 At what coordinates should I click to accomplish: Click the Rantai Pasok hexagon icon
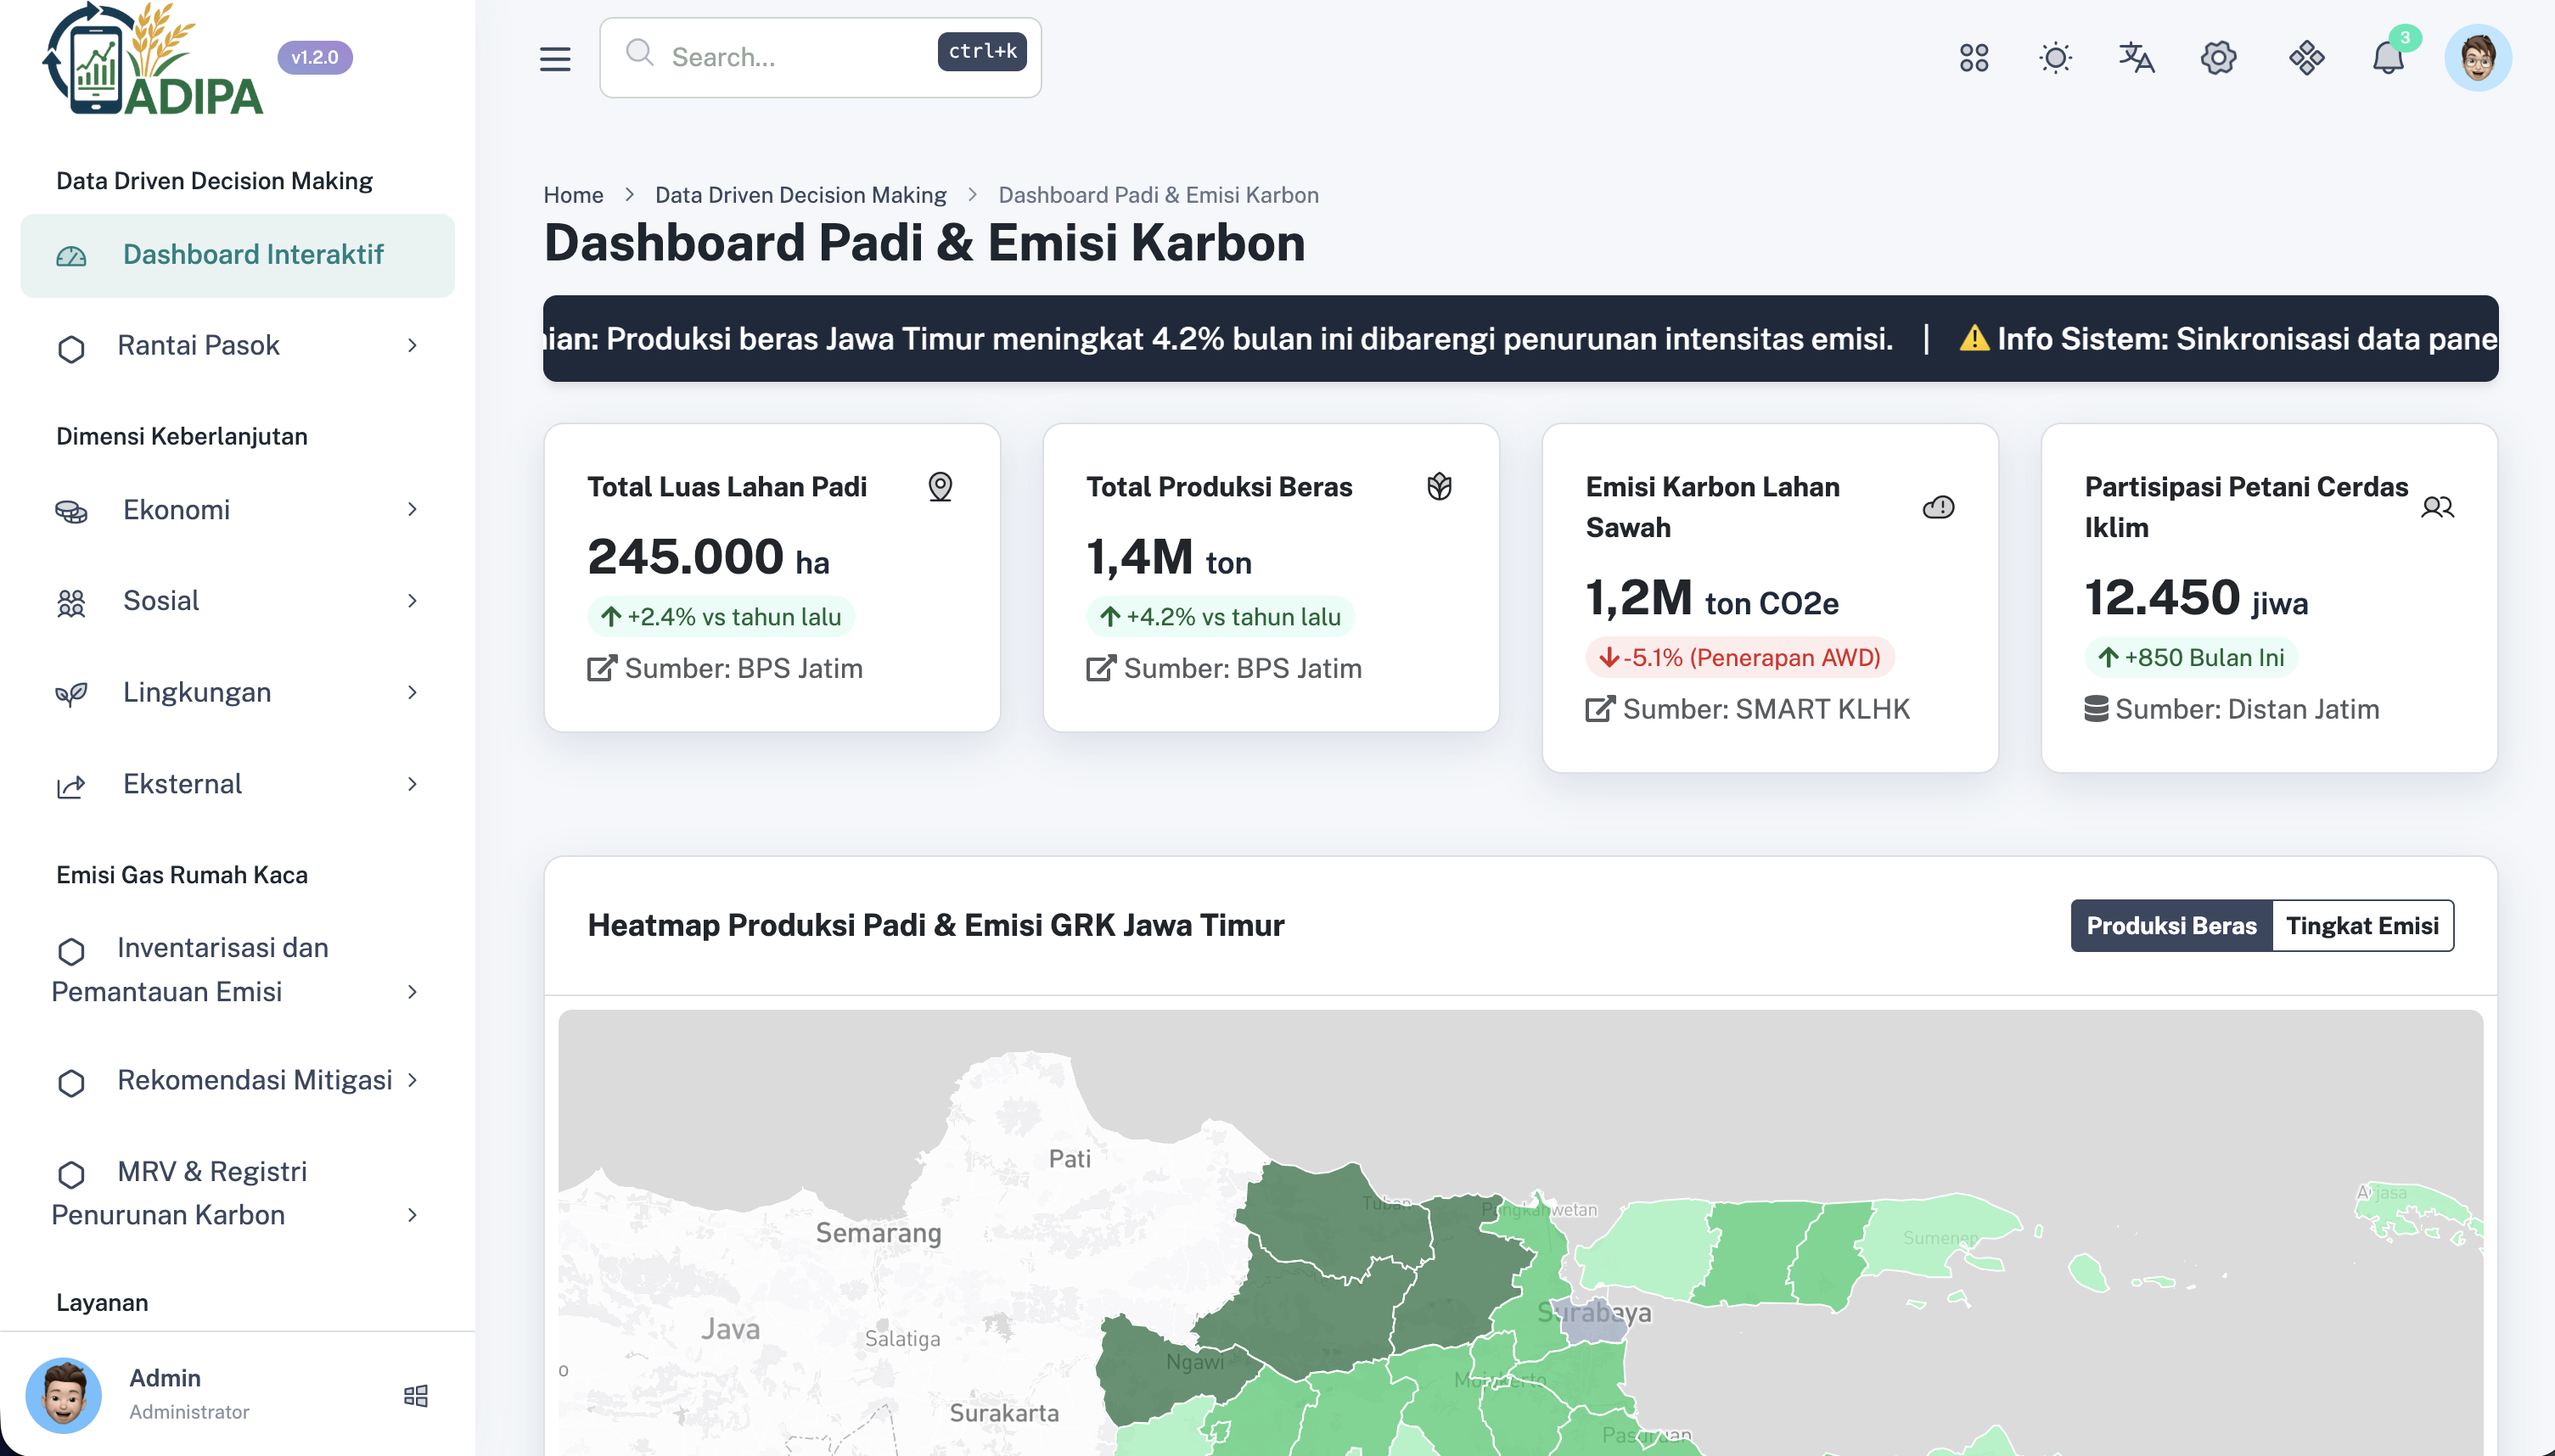tap(71, 349)
